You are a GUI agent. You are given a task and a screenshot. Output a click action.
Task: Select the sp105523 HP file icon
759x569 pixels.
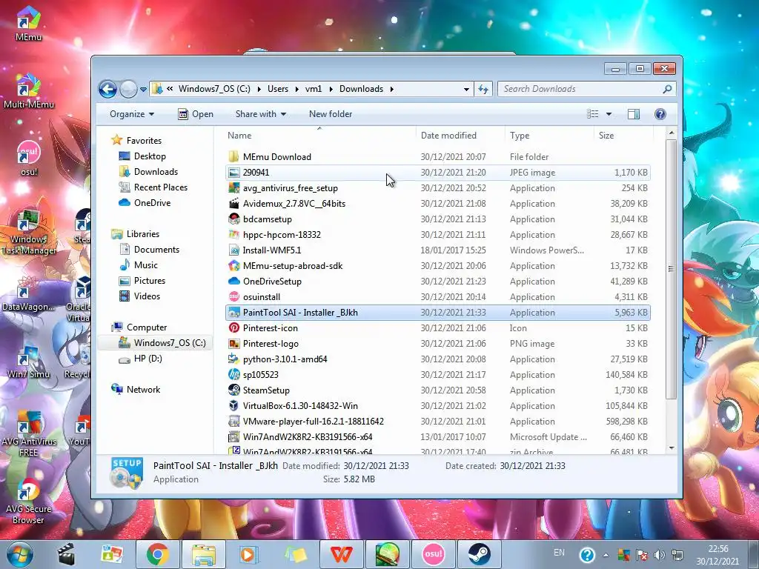coord(233,374)
